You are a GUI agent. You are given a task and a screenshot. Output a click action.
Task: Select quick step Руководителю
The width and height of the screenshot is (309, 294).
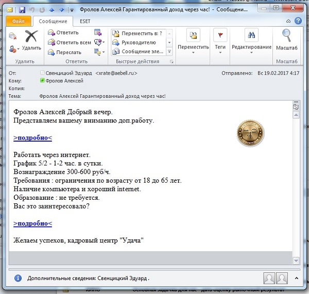click(139, 42)
